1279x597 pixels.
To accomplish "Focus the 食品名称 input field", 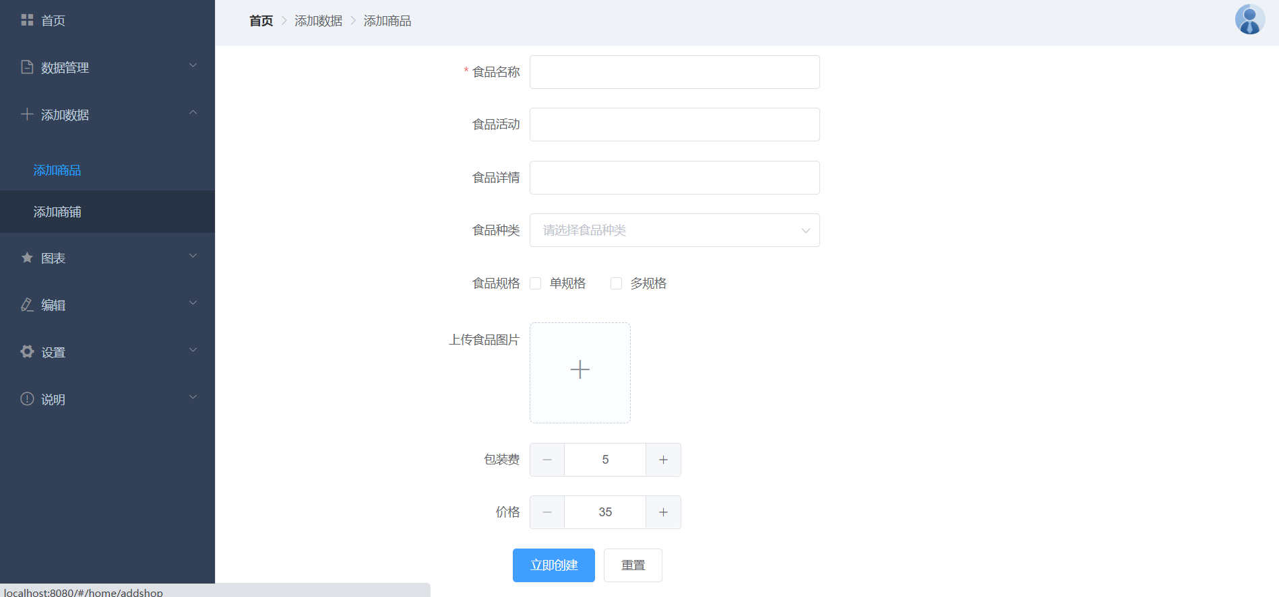I will click(675, 72).
